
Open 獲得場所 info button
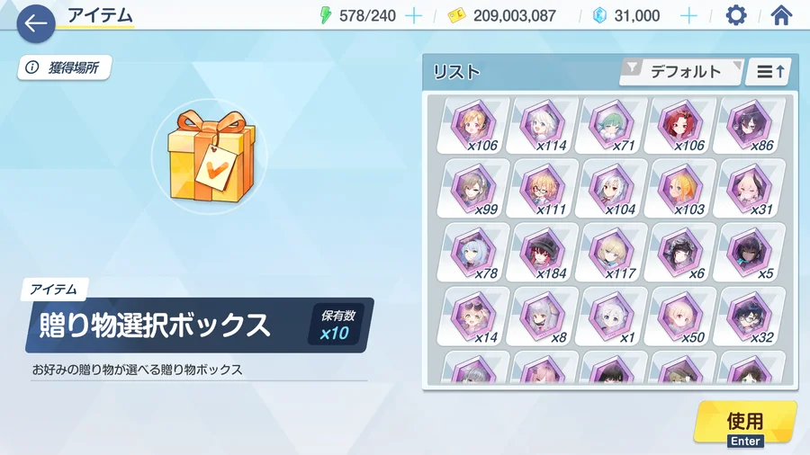(65, 67)
